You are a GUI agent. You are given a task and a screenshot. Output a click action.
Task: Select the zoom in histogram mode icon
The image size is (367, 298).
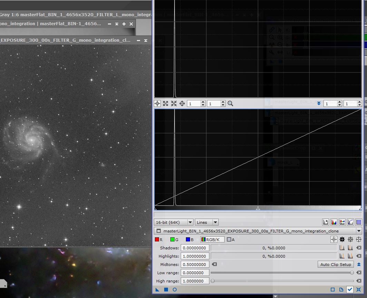(x=166, y=103)
